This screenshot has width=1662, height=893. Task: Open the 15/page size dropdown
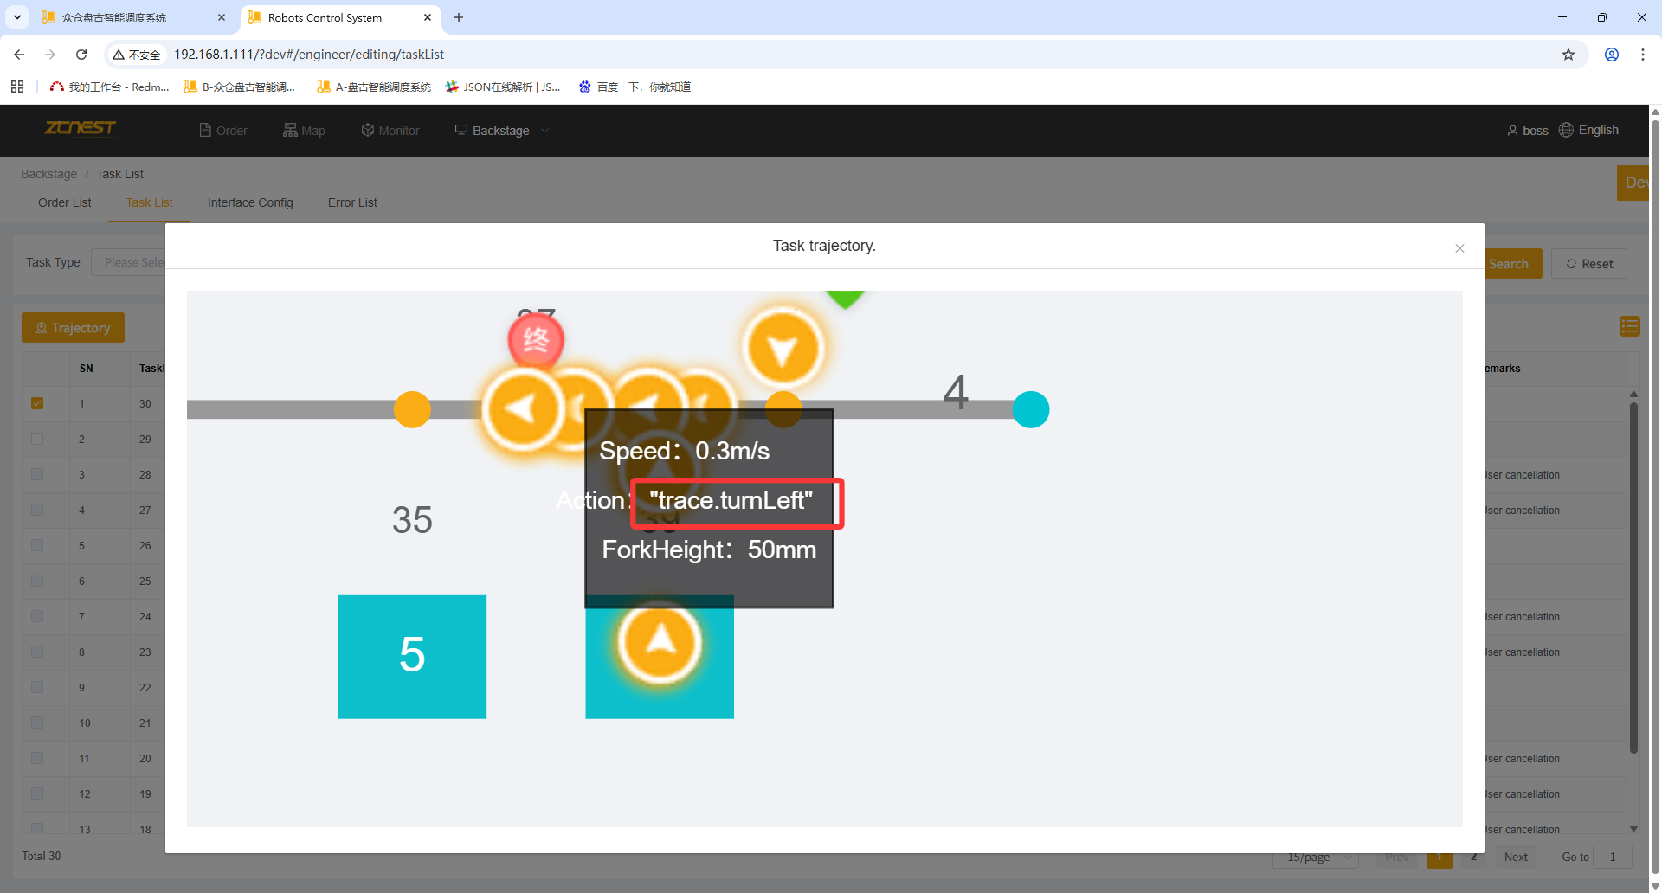point(1315,857)
